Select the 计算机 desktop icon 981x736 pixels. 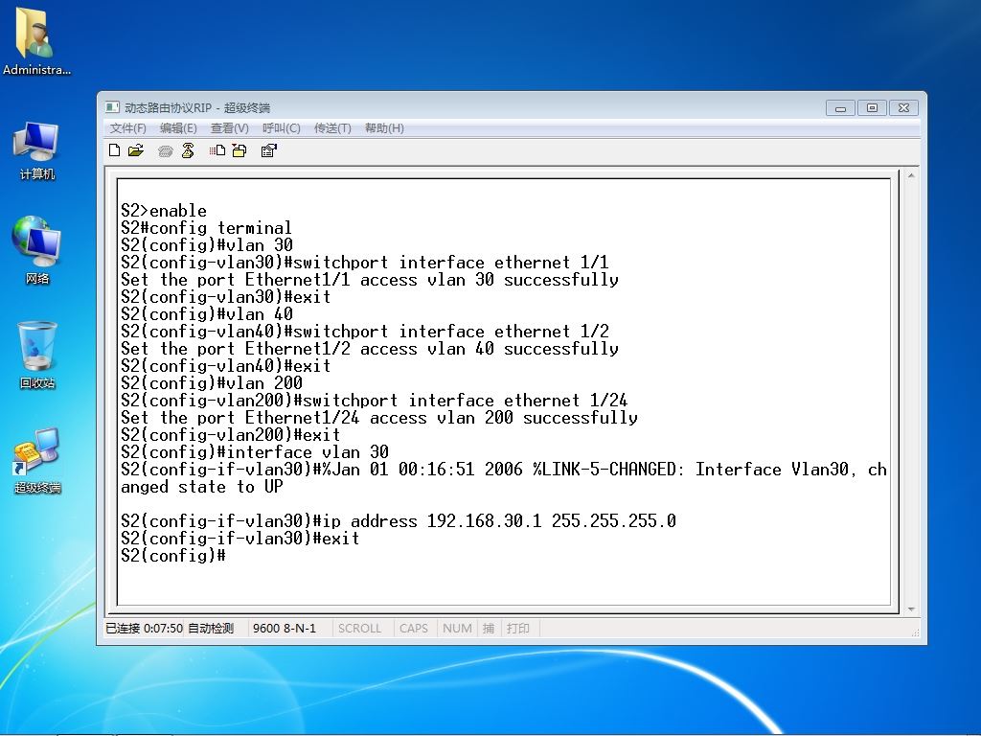(36, 151)
